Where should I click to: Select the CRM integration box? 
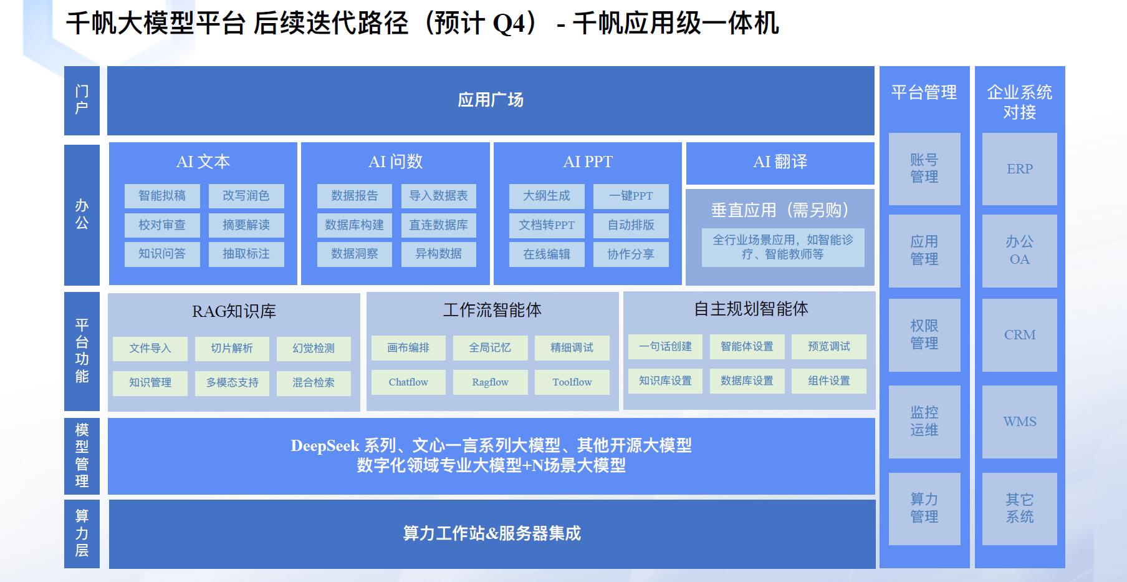(1019, 335)
